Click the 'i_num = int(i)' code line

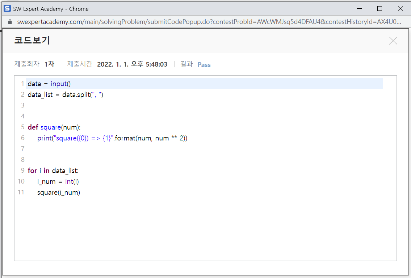[x=58, y=182]
